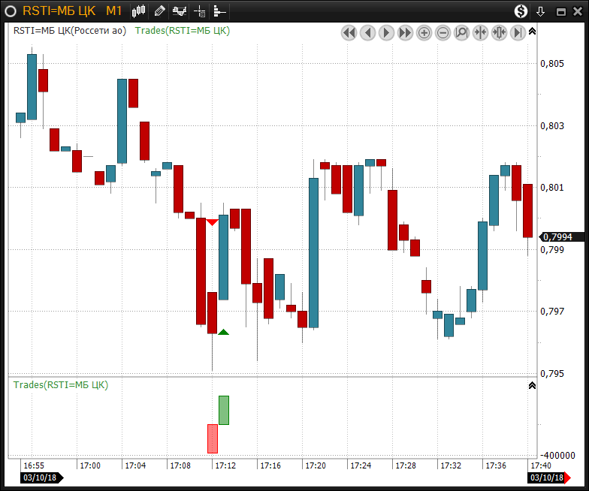Viewport: 589px width, 491px height.
Task: Click the RSTI=МБ ЦК instrument name
Action: pos(59,11)
